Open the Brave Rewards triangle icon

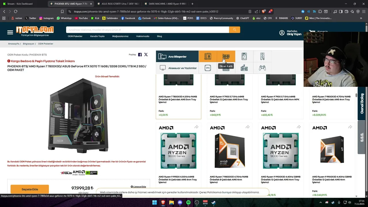pos(270,11)
